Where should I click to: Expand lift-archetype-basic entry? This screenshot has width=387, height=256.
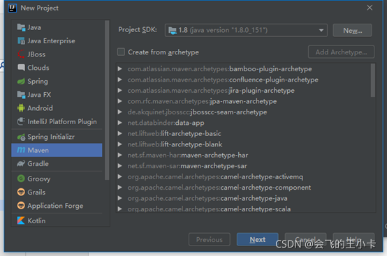pyautogui.click(x=120, y=133)
